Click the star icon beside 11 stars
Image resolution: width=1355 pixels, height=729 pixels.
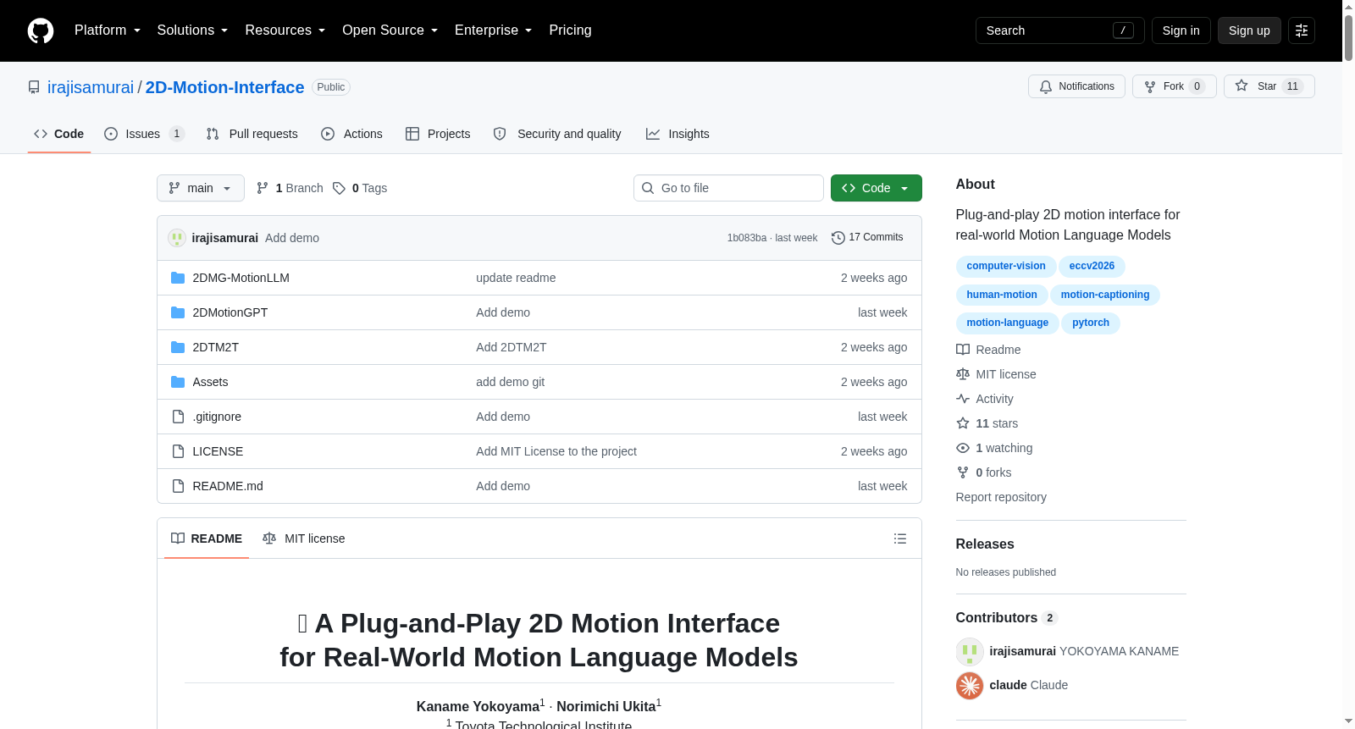pyautogui.click(x=963, y=423)
